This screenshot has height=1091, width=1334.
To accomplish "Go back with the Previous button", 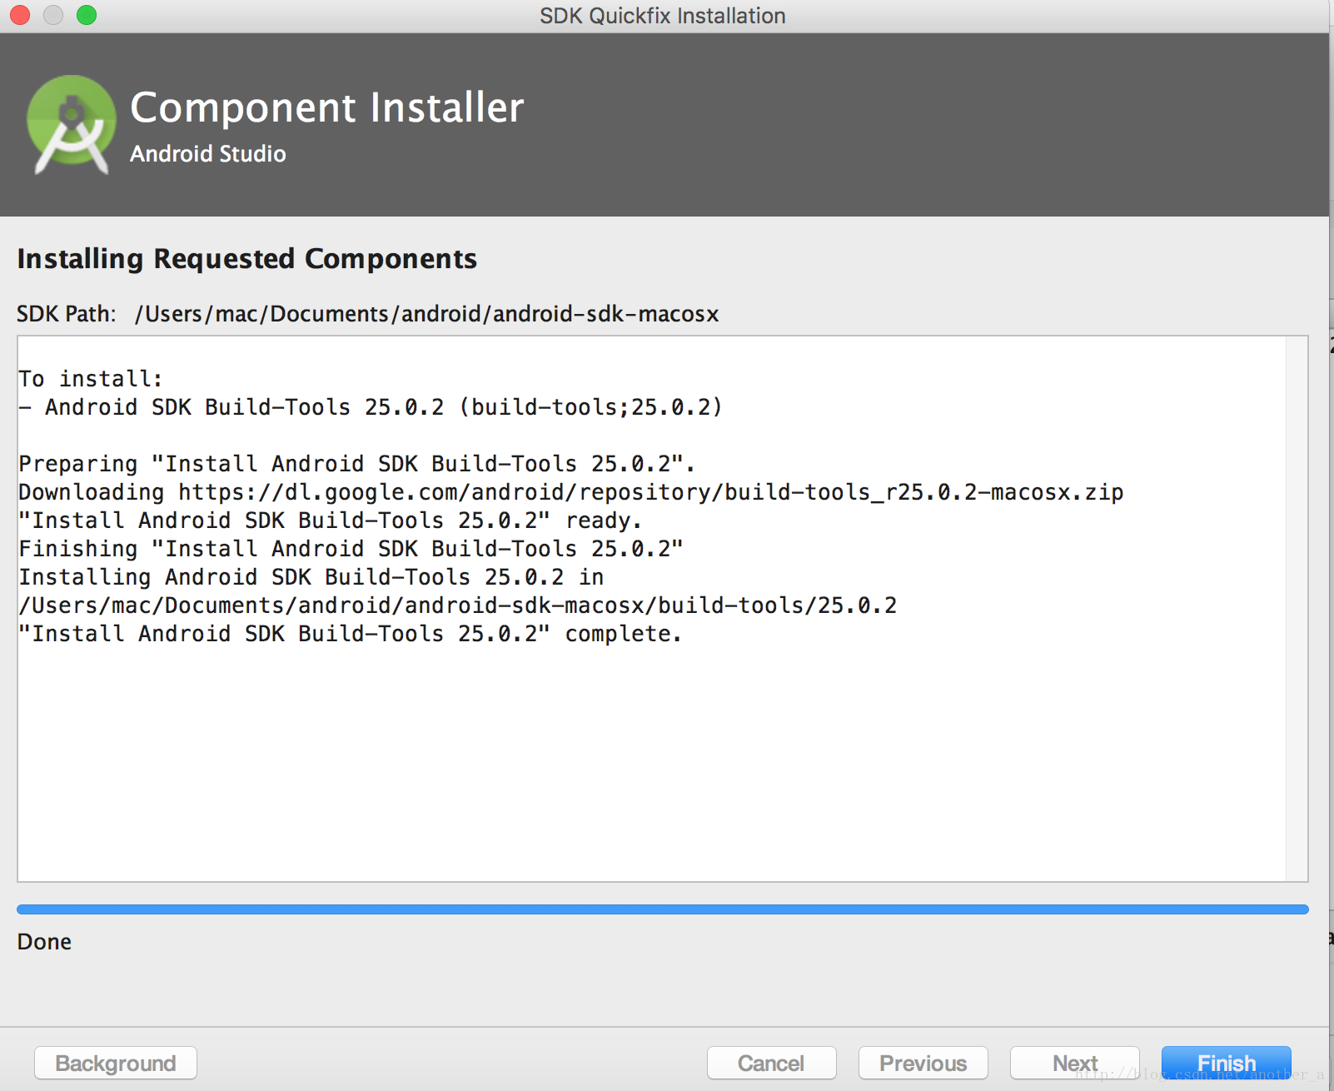I will pos(923,1063).
